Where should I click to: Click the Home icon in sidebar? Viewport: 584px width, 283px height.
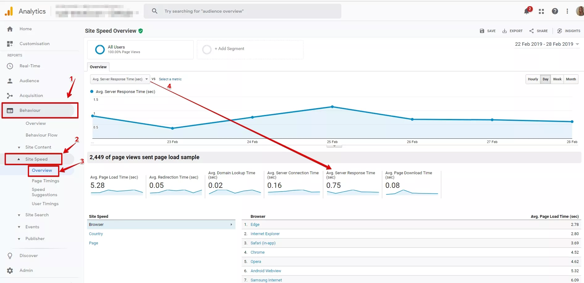[x=10, y=29]
